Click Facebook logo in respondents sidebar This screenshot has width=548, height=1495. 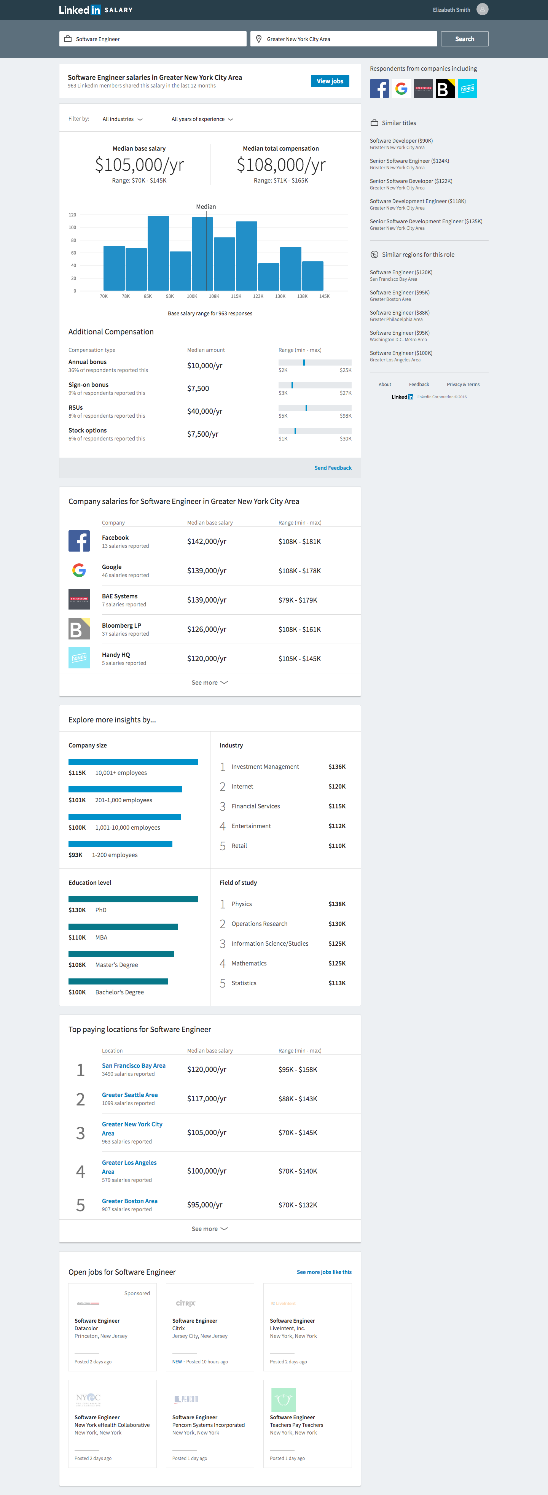tap(379, 89)
